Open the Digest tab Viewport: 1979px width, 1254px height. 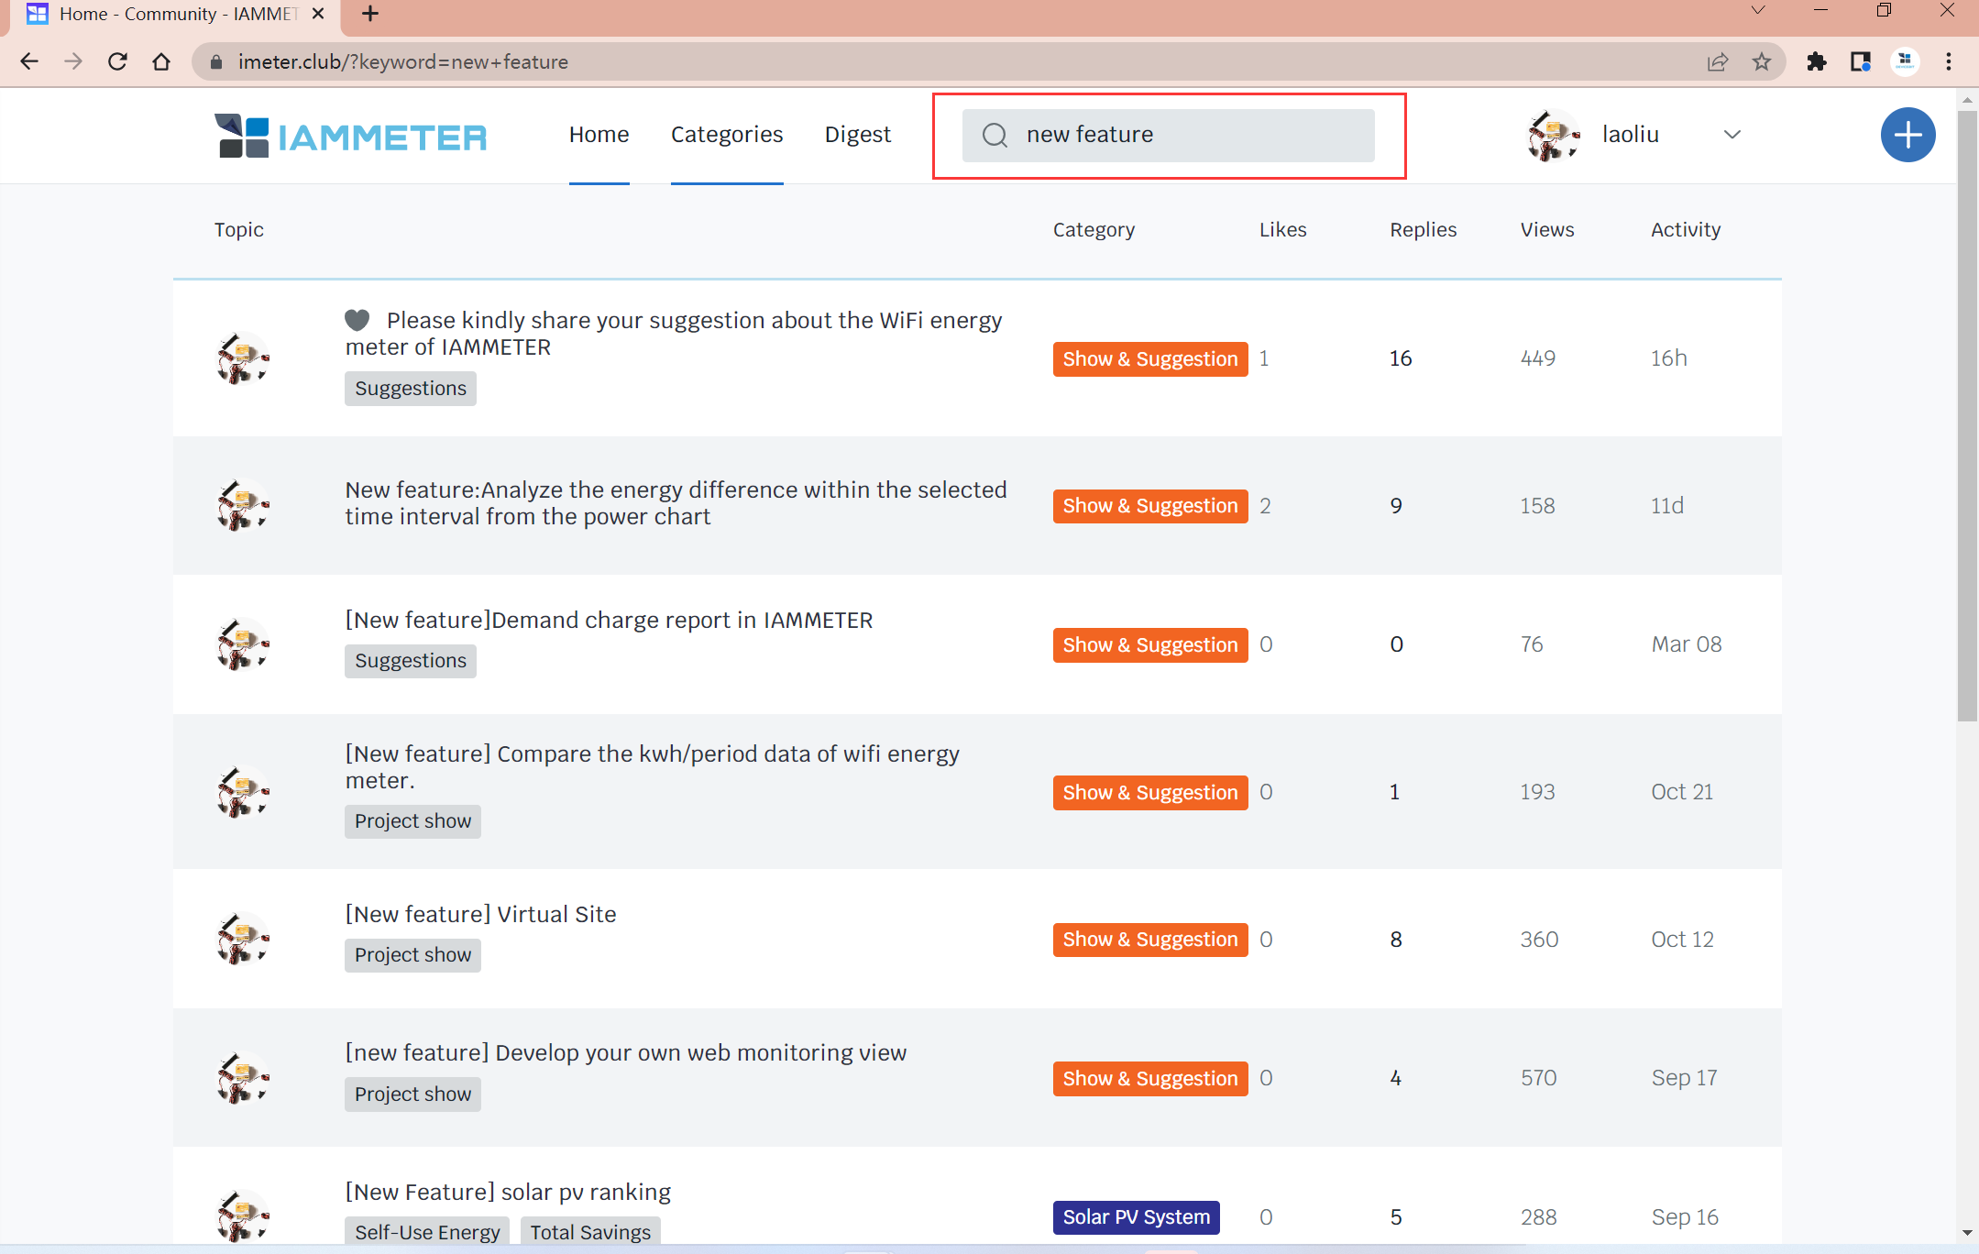(857, 135)
